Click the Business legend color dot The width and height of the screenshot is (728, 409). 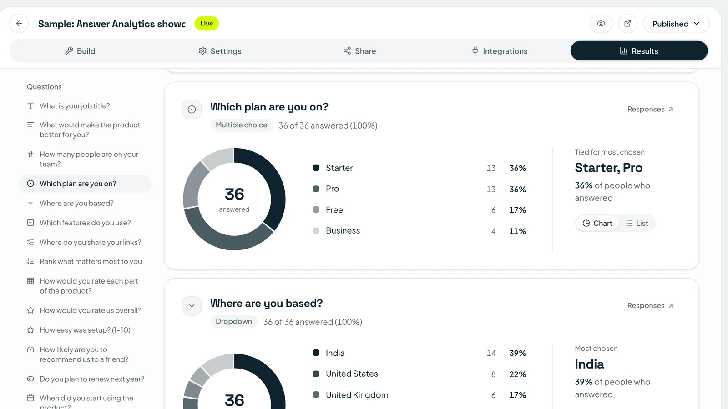pyautogui.click(x=316, y=231)
